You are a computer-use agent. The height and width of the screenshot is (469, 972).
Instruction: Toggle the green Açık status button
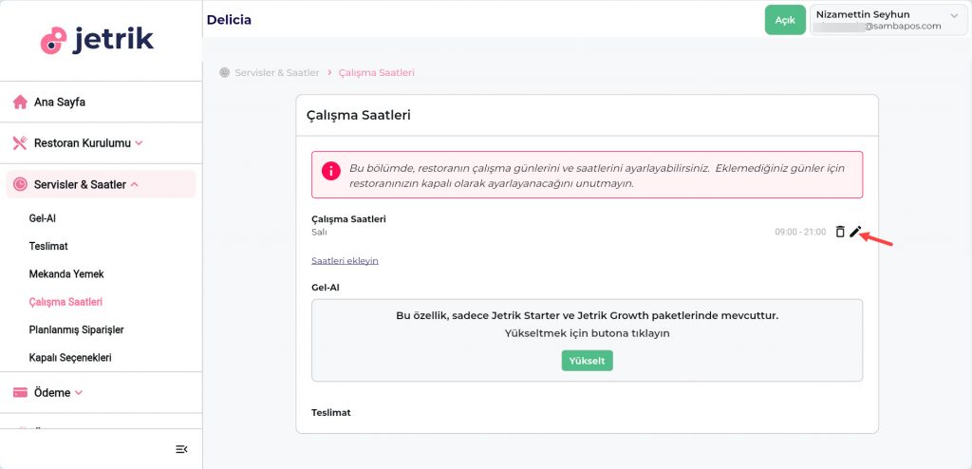(x=784, y=20)
